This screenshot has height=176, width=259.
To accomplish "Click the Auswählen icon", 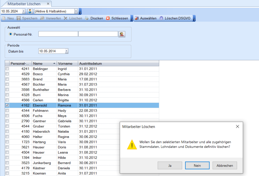I will click(x=137, y=18).
